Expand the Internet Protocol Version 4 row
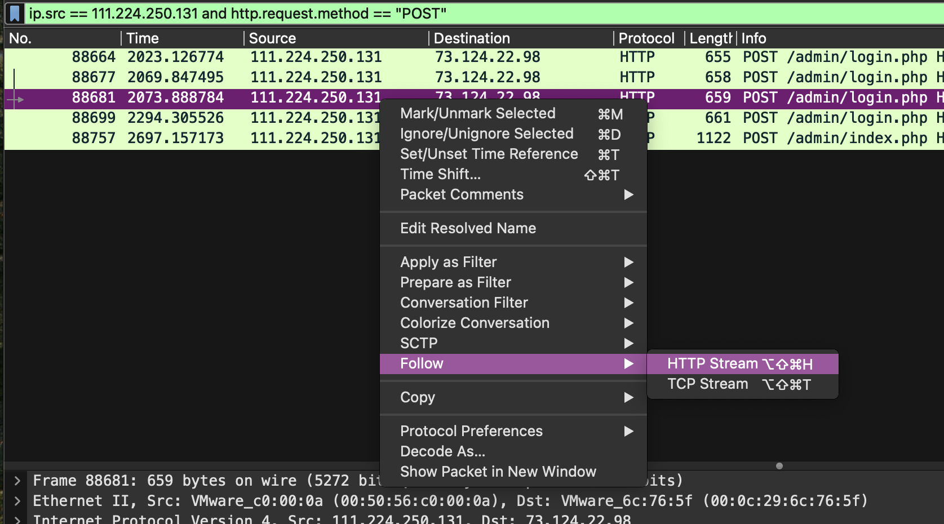Viewport: 944px width, 524px height. click(x=17, y=518)
